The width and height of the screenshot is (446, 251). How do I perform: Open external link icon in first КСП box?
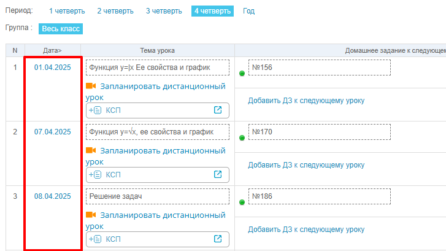click(217, 110)
